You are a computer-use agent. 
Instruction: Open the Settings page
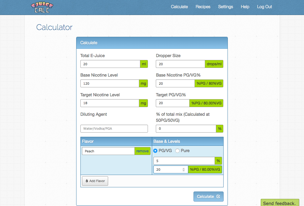click(225, 7)
